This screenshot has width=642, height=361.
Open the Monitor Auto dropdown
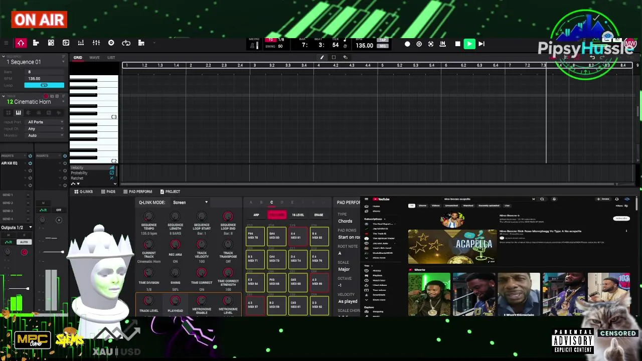[45, 135]
